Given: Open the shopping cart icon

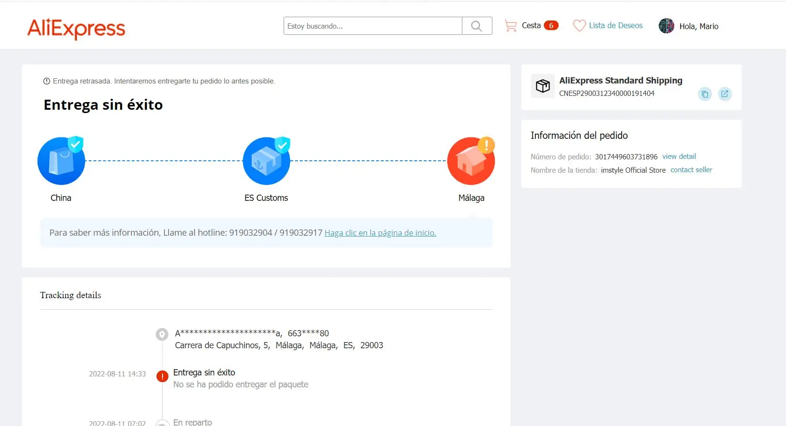Looking at the screenshot, I should [510, 26].
